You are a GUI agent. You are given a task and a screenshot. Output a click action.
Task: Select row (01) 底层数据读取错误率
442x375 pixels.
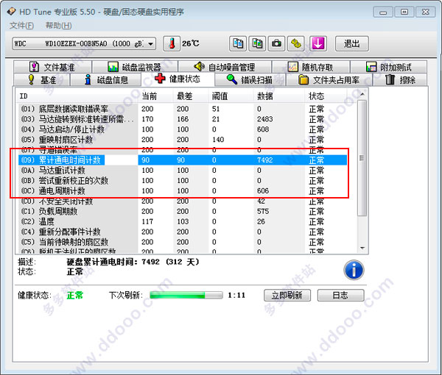pyautogui.click(x=183, y=109)
